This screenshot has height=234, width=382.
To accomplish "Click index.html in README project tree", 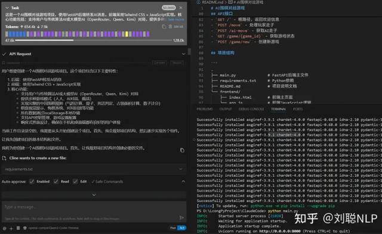I will point(240,98).
